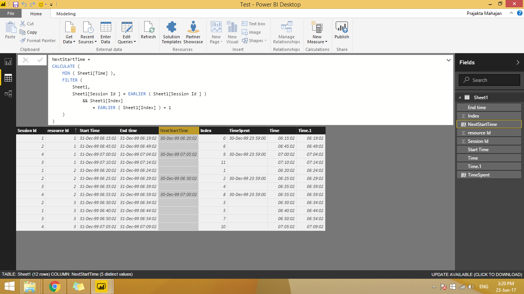Open the New Measure dropdown
Image resolution: width=524 pixels, height=294 pixels.
(317, 33)
